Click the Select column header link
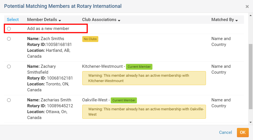The width and height of the screenshot is (253, 140). [x=13, y=20]
